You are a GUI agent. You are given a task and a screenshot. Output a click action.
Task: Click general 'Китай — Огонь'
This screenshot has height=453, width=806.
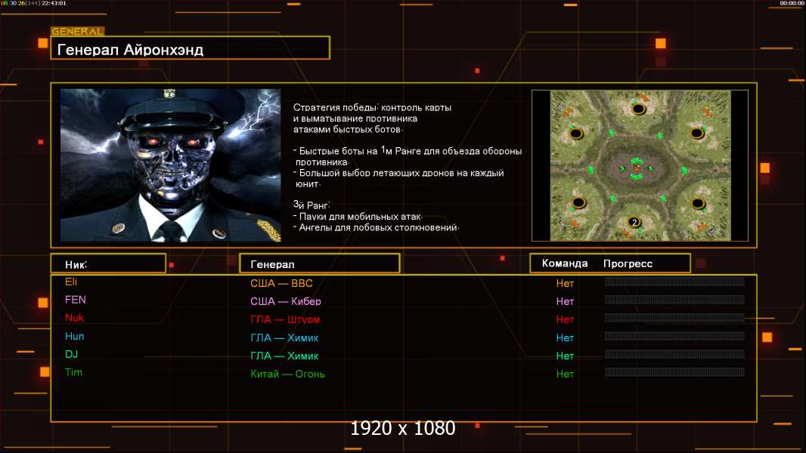coord(287,374)
